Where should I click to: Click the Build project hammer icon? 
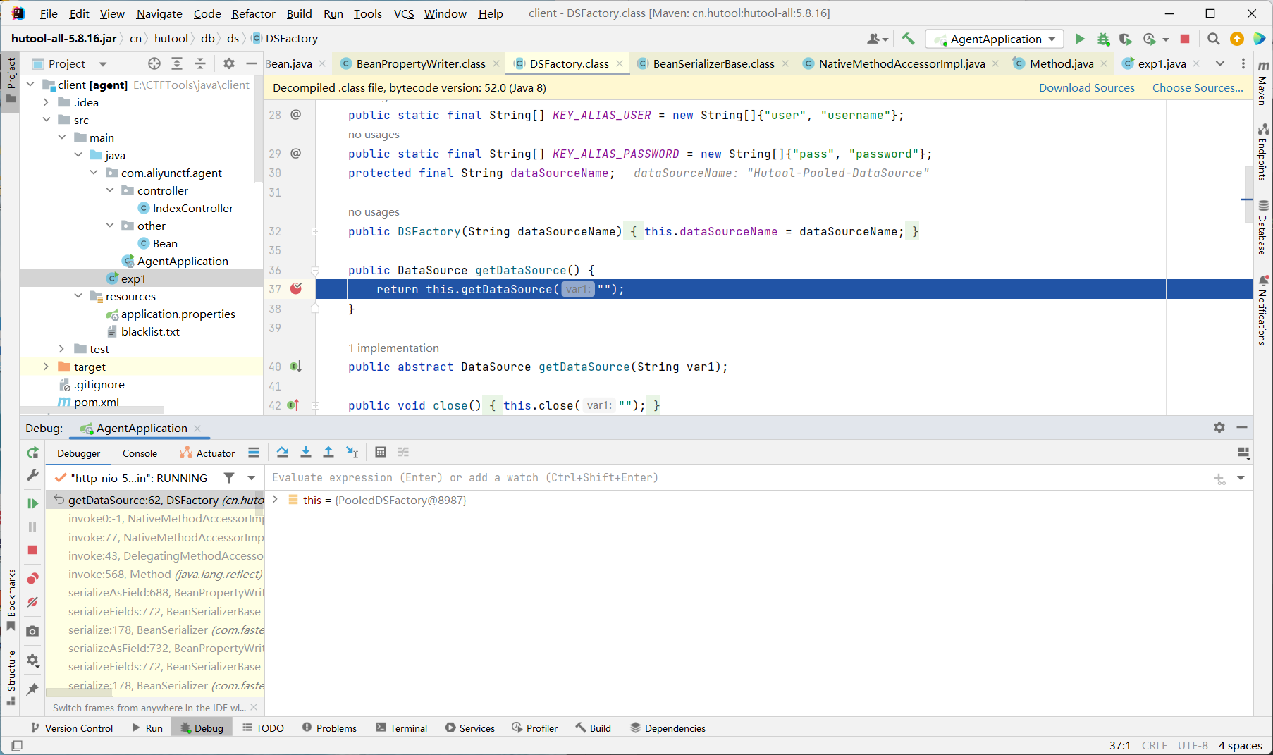[x=908, y=39]
